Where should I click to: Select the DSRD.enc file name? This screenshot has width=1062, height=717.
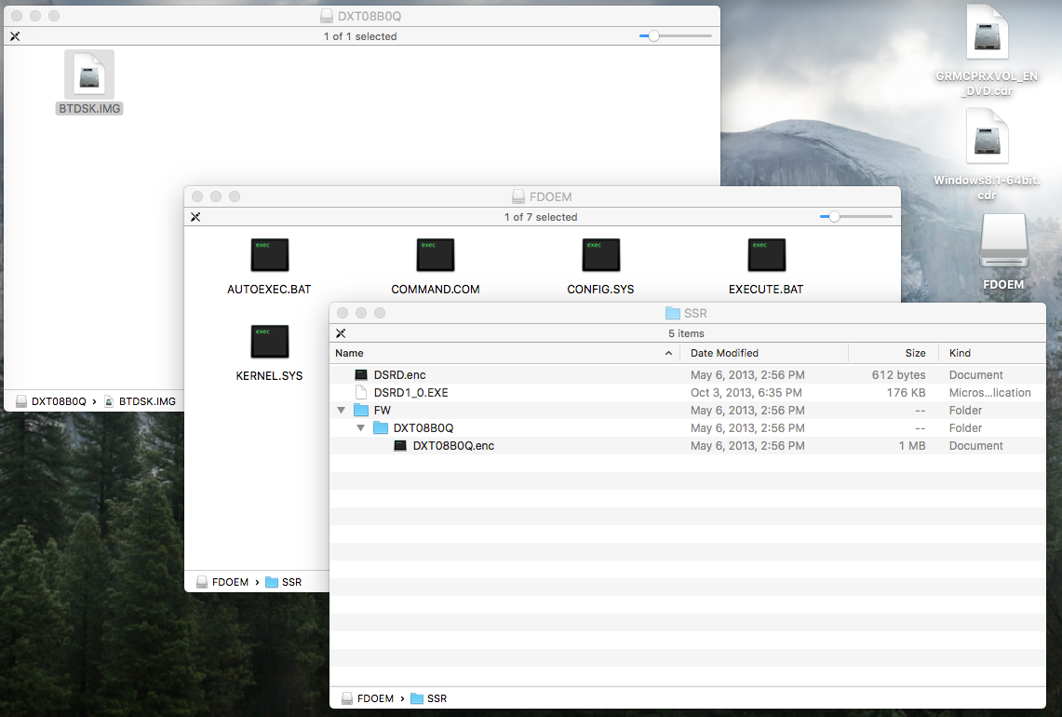(x=399, y=374)
